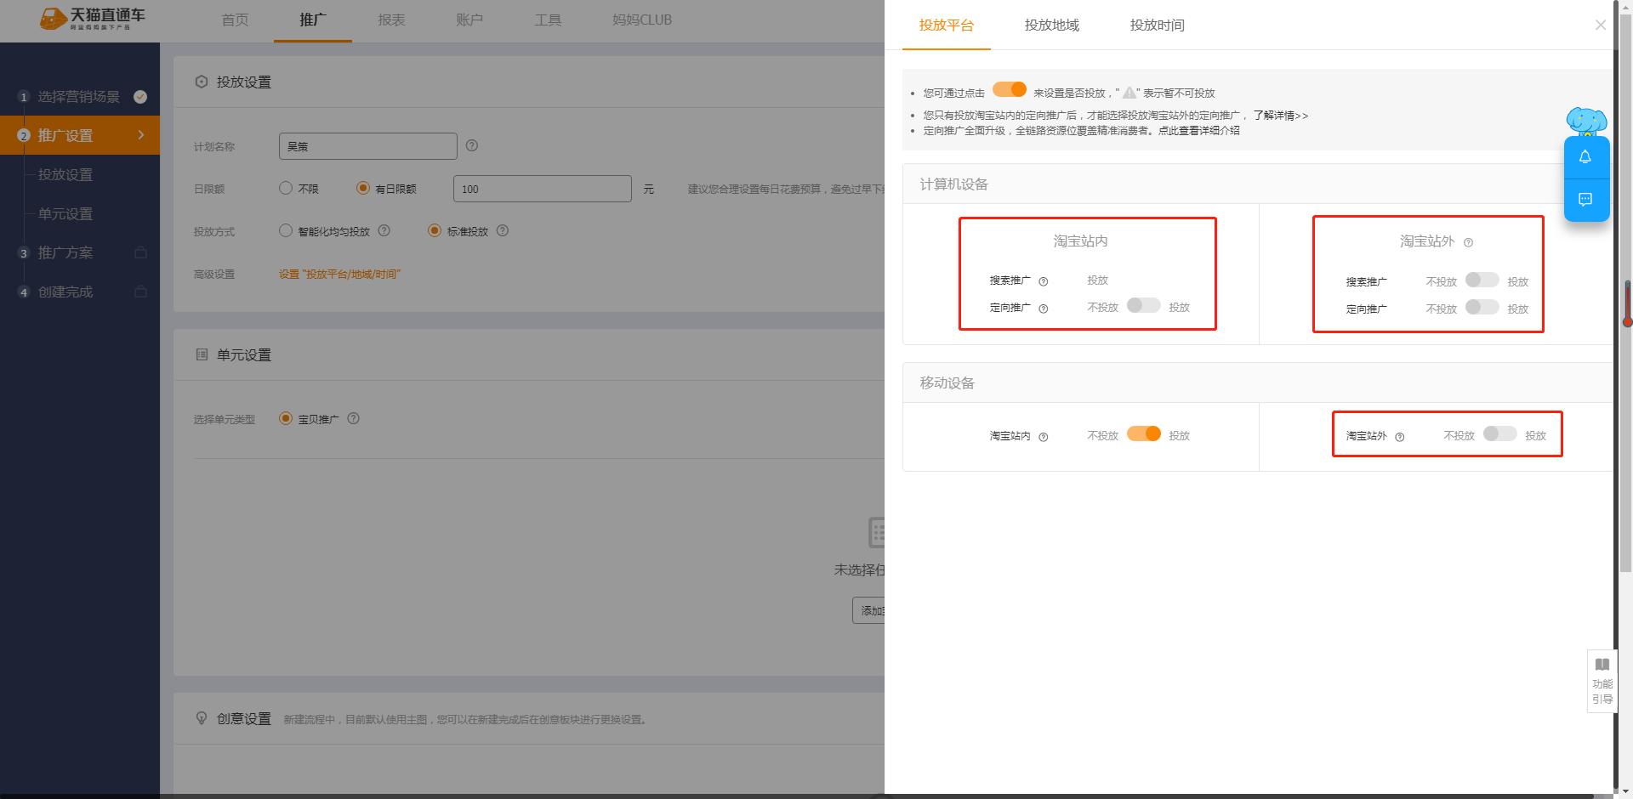The height and width of the screenshot is (799, 1633).
Task: Disable mobile 淘宝站内 delivery toggle
Action: tap(1144, 433)
